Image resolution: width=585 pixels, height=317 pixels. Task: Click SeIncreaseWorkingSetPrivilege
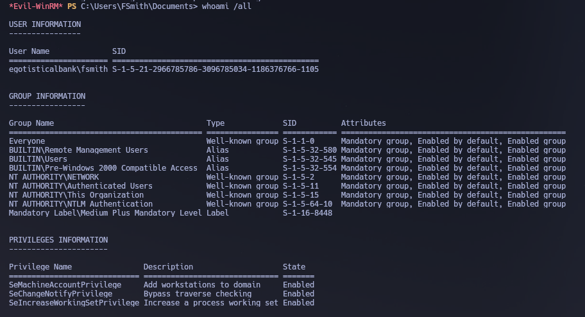coord(74,302)
